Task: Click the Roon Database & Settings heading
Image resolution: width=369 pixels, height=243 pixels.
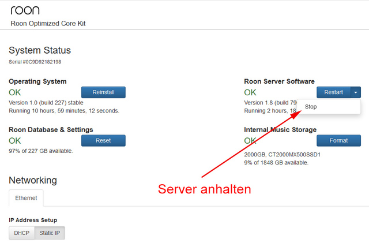Action: click(51, 130)
